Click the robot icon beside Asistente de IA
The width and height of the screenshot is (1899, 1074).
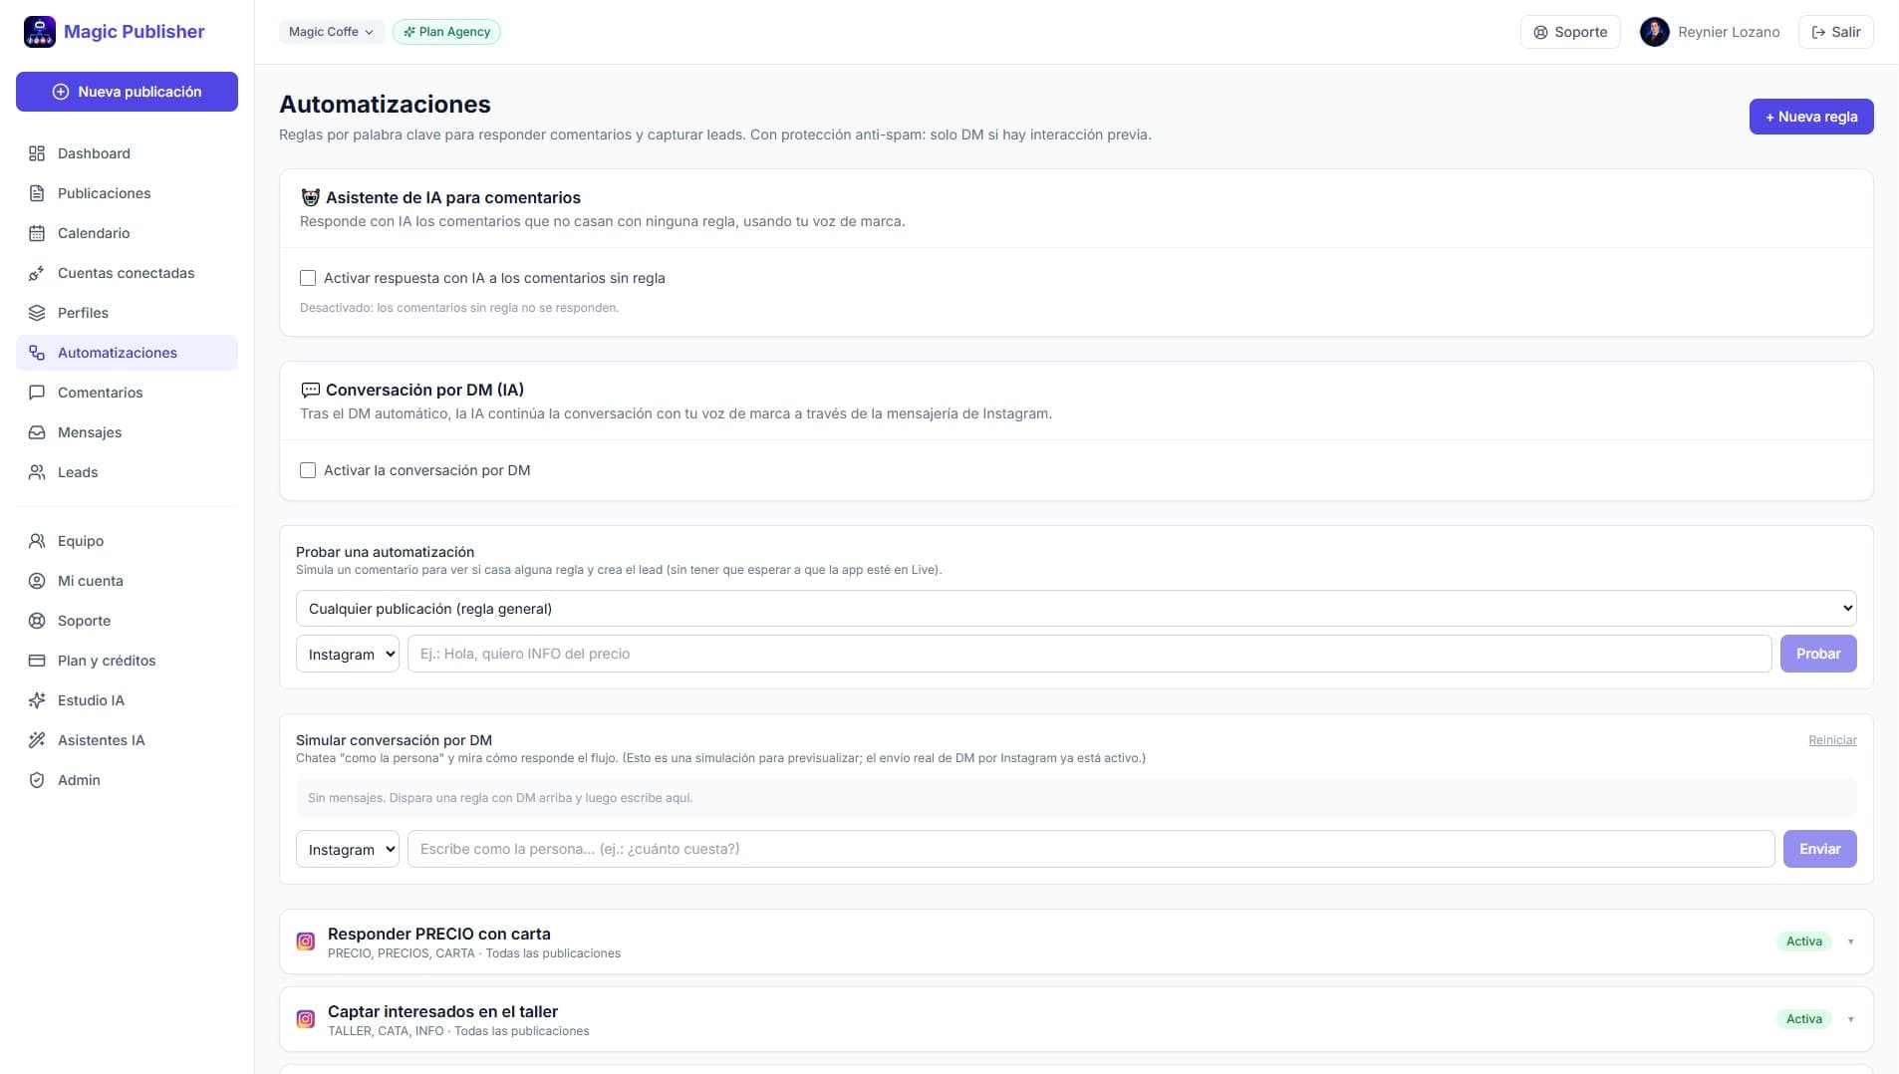click(311, 197)
